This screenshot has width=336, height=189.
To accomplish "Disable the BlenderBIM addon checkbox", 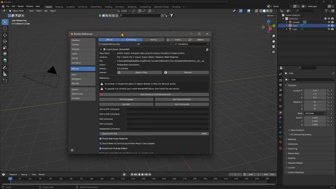I will click(x=104, y=49).
